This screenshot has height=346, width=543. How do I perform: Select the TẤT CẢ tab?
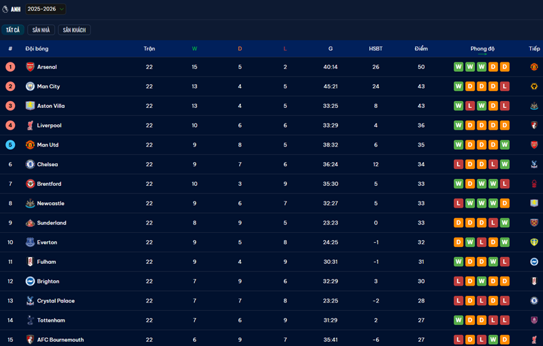[13, 30]
